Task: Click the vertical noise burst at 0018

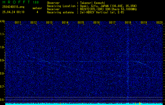Action: point(128,62)
